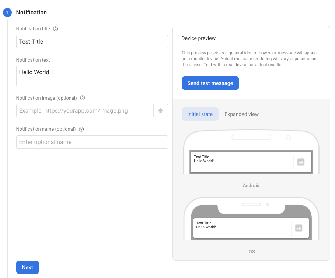
Task: Click the help icon beside Notification image
Action: [x=83, y=98]
